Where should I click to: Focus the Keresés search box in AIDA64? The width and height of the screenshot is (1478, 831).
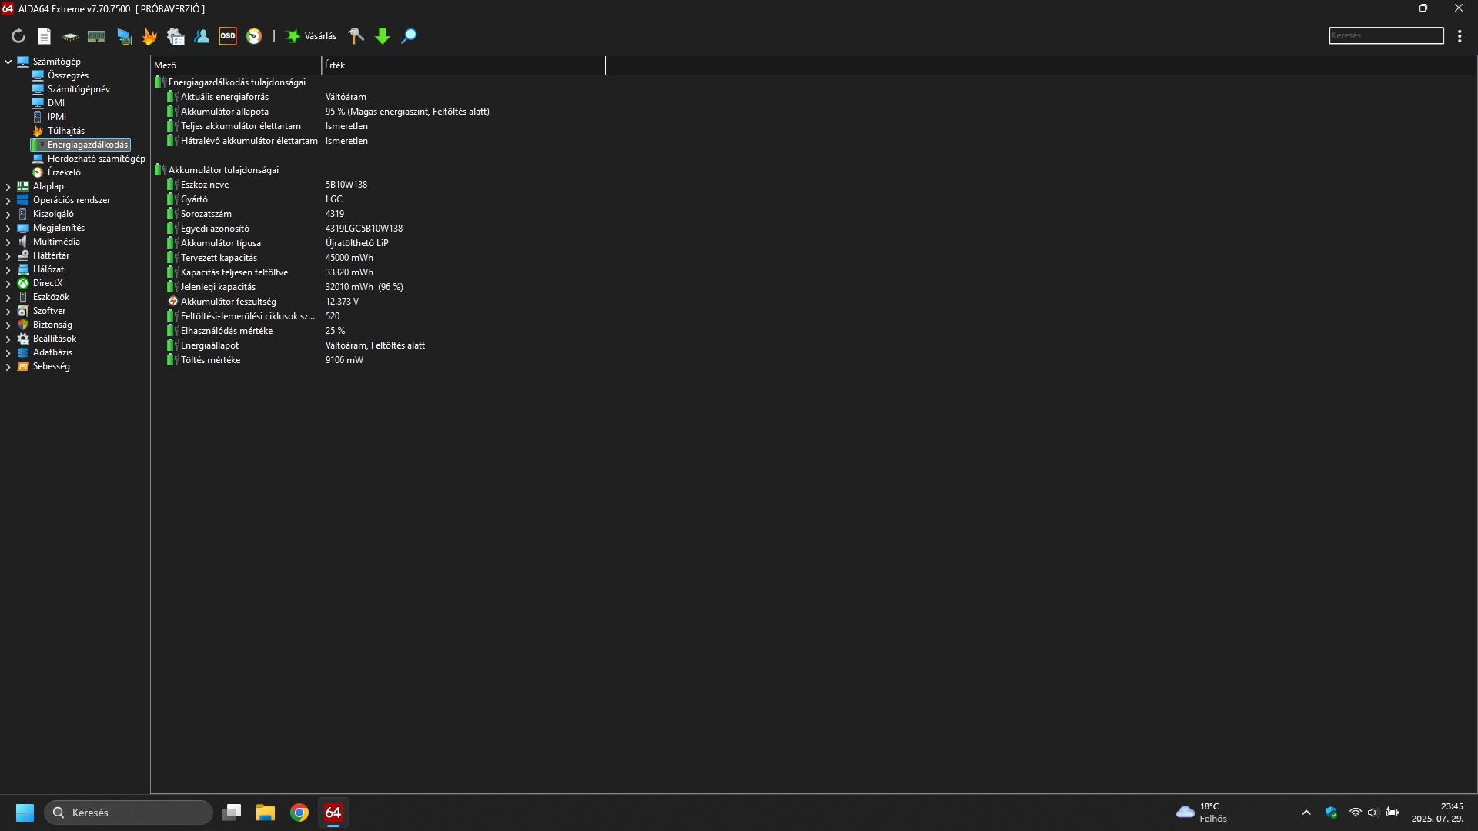pos(1386,35)
